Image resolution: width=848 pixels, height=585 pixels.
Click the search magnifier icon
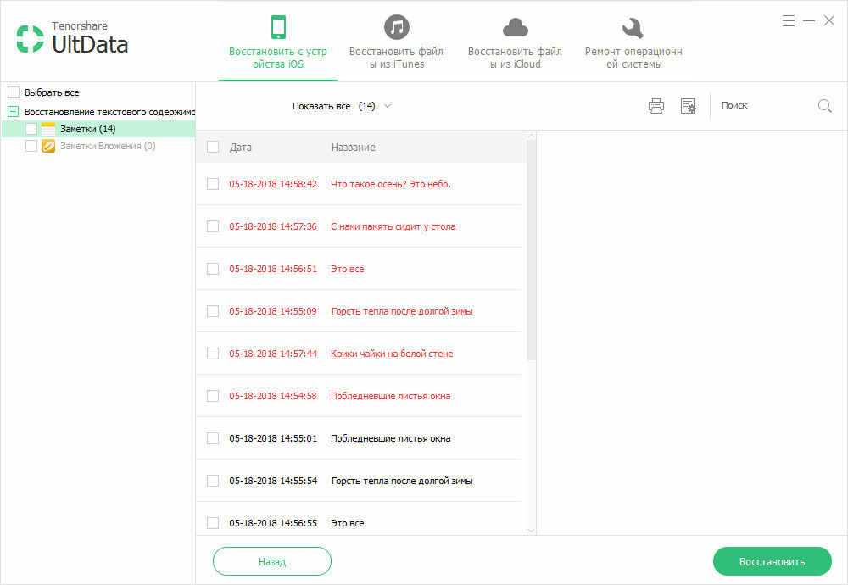824,106
